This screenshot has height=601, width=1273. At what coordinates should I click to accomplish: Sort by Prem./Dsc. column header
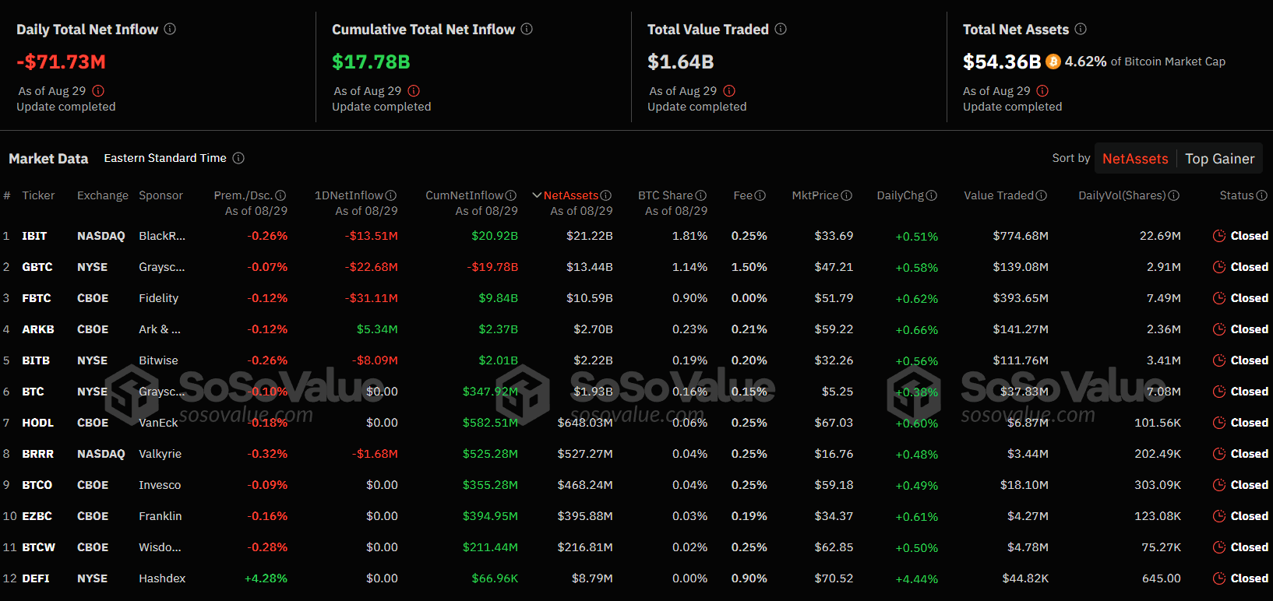(244, 195)
